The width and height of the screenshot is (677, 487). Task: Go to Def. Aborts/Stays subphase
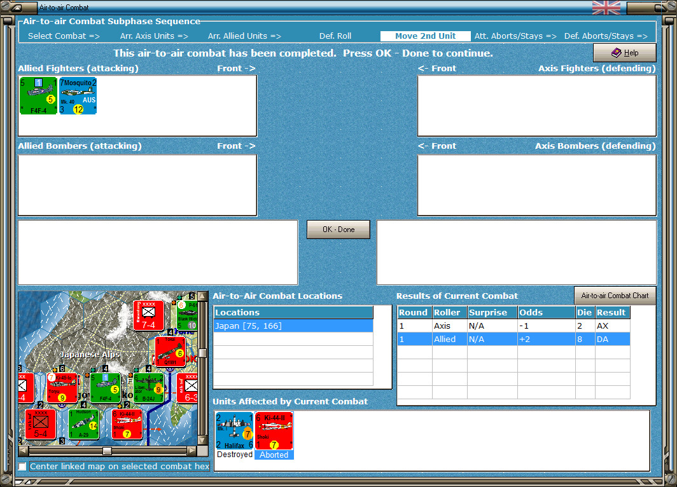(x=606, y=36)
